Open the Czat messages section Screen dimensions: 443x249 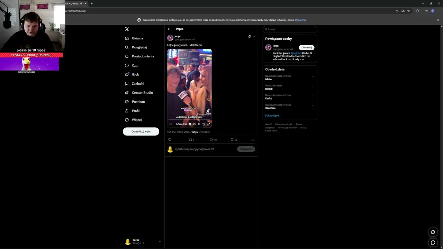(x=132, y=65)
